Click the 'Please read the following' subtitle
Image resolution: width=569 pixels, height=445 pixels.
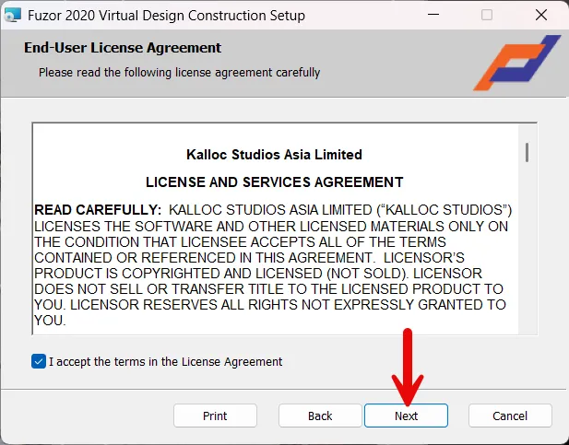pyautogui.click(x=179, y=72)
